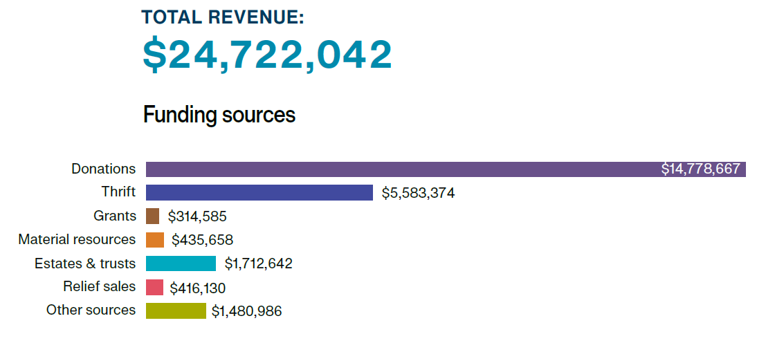The image size is (775, 343).
Task: Select the teal Estates & trusts bar
Action: (181, 263)
